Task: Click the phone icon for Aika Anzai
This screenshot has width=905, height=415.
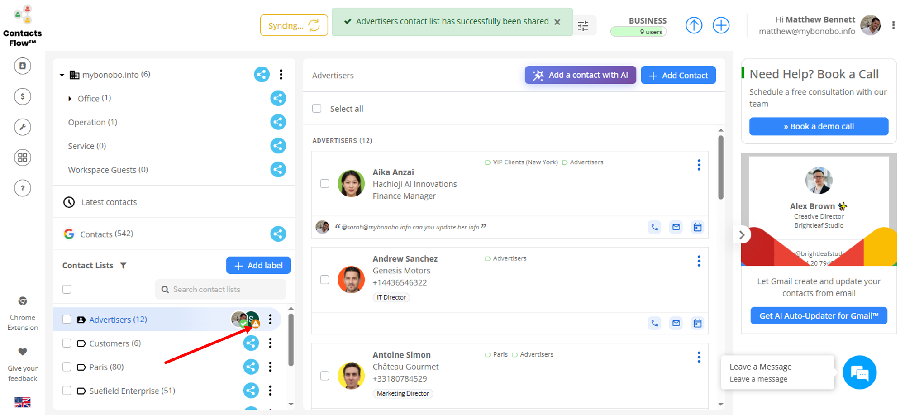Action: point(654,227)
